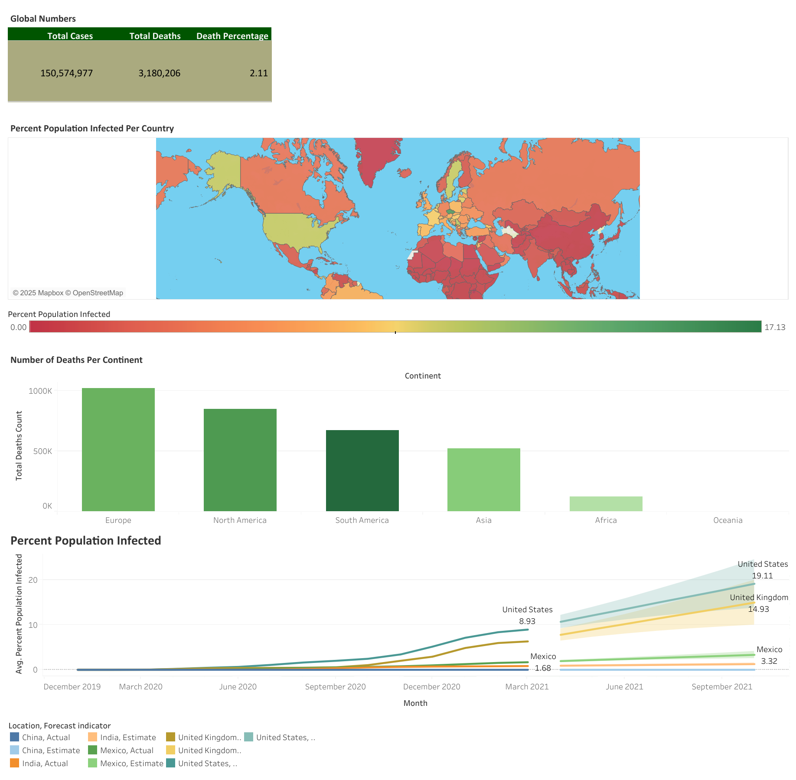
Task: Click the Continent header above bar chart
Action: click(423, 376)
